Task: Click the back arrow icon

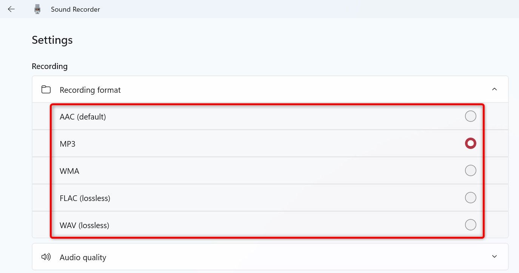Action: pyautogui.click(x=11, y=9)
